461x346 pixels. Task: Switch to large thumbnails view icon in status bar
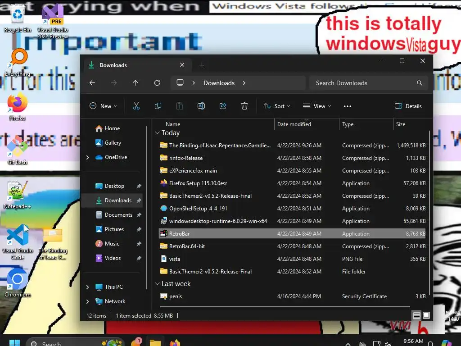426,315
